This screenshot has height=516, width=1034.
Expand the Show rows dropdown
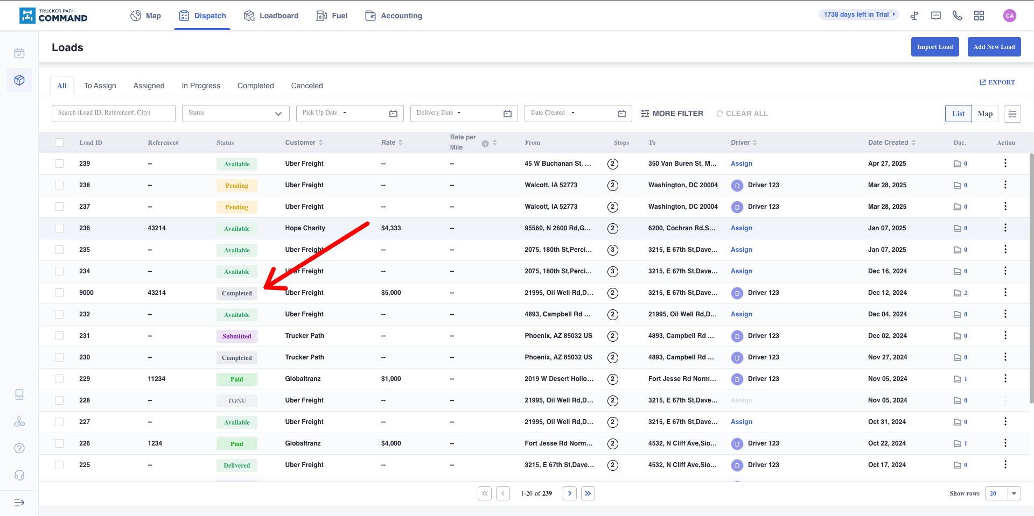(1002, 493)
